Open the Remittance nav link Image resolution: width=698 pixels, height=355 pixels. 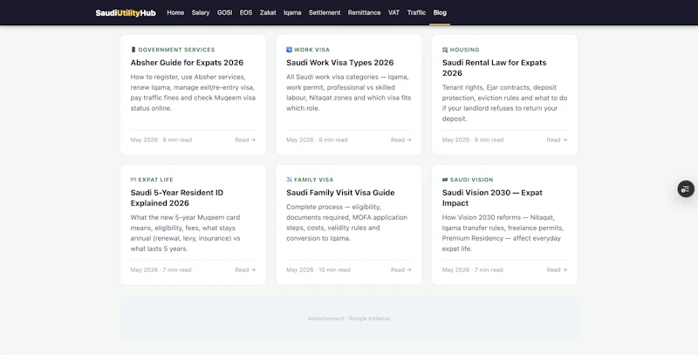click(364, 13)
